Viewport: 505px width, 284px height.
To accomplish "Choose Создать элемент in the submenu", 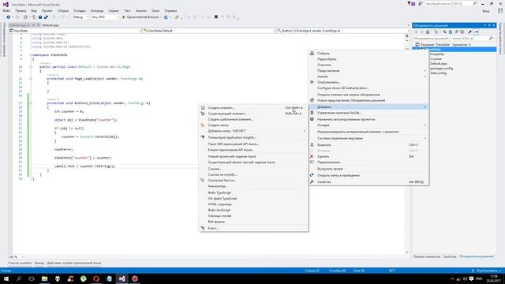I will click(253, 108).
